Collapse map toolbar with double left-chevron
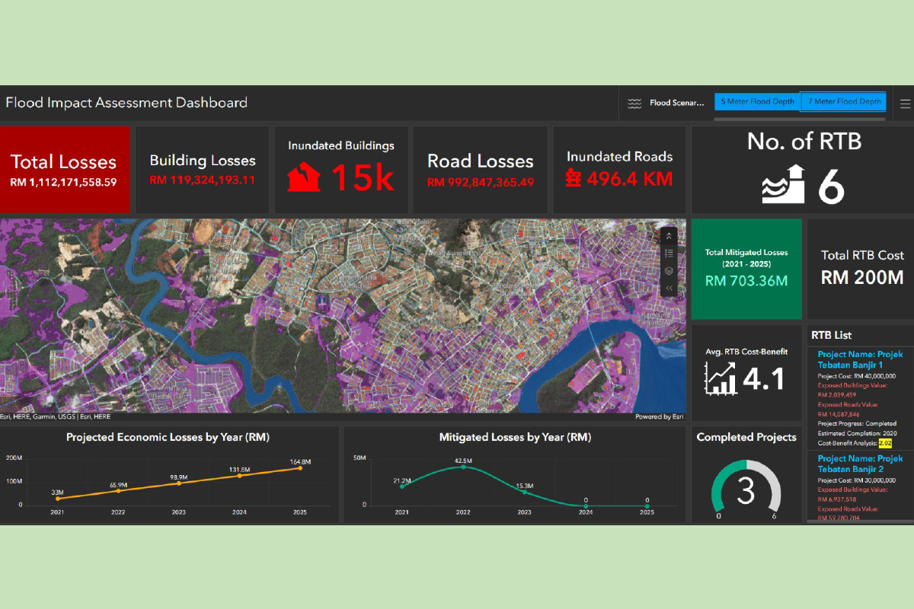The height and width of the screenshot is (609, 914). click(669, 289)
